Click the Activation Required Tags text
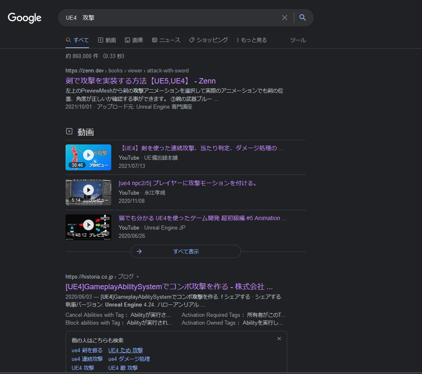 click(211, 315)
